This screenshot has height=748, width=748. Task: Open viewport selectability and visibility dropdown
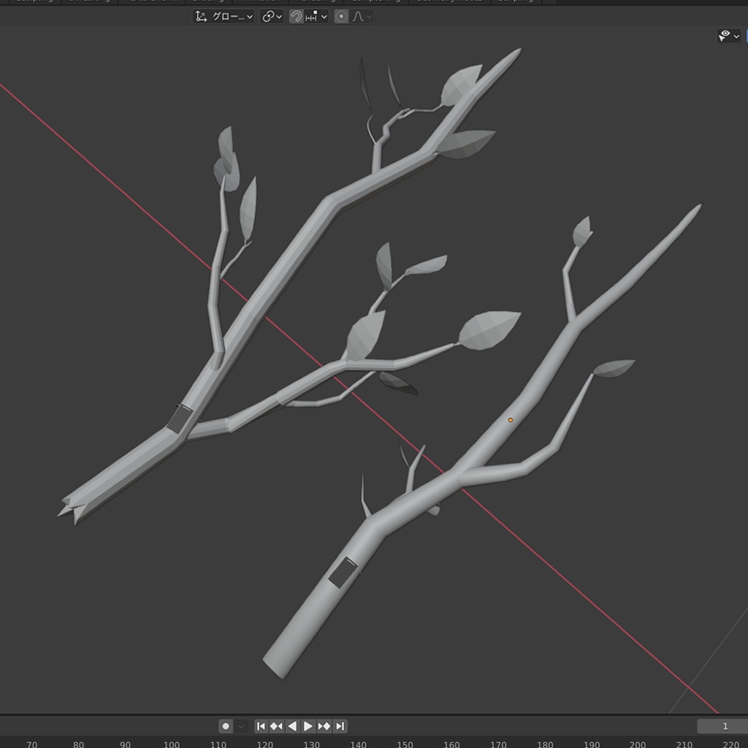pyautogui.click(x=729, y=36)
